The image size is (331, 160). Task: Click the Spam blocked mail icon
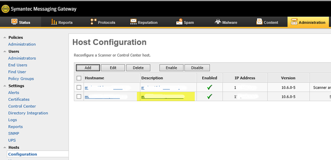(179, 22)
